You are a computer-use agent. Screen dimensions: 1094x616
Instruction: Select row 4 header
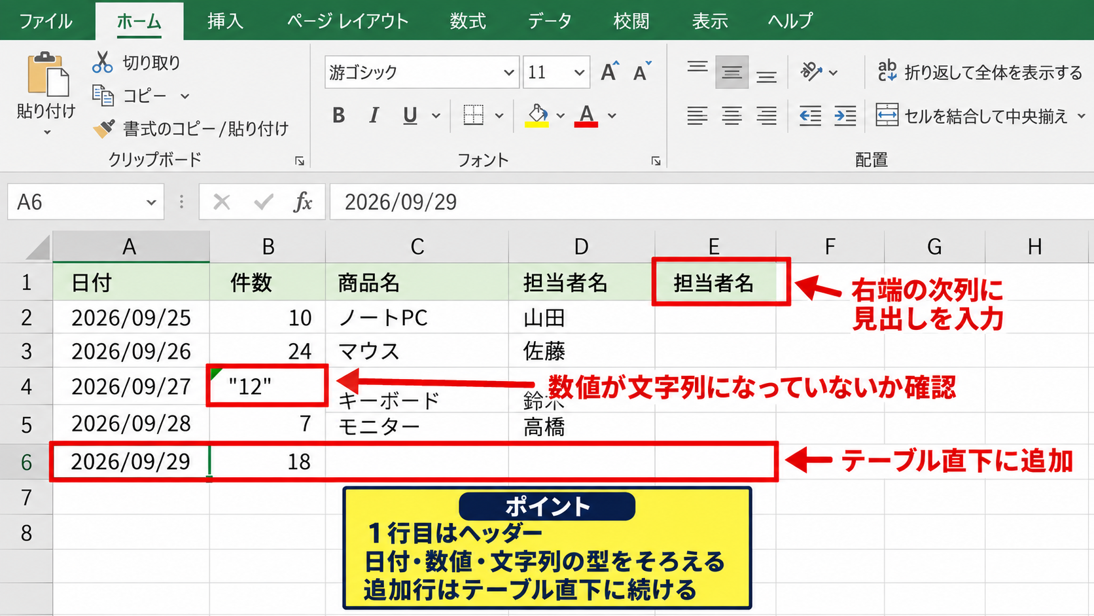(26, 386)
